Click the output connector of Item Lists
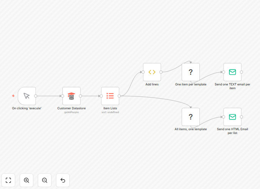The image size is (260, 189). click(119, 96)
